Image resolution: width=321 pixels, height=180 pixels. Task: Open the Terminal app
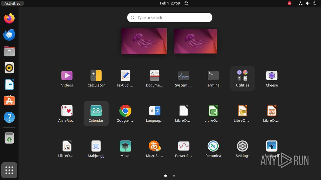coord(213,78)
